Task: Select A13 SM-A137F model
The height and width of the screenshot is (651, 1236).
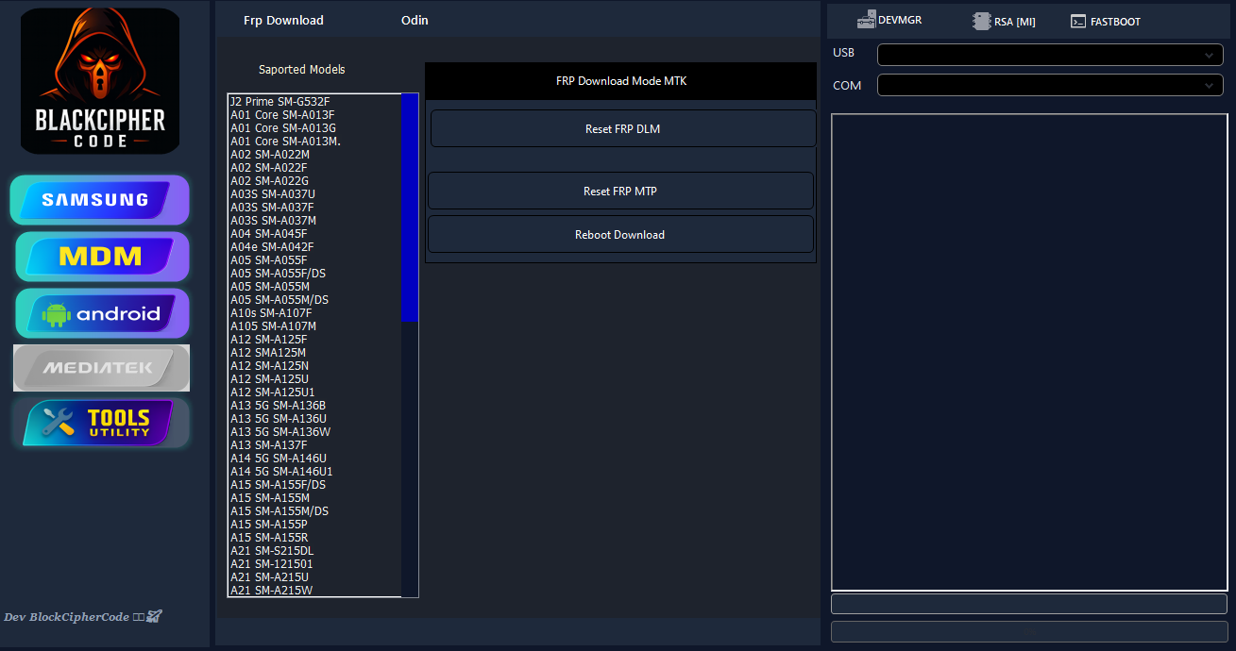Action: (269, 444)
